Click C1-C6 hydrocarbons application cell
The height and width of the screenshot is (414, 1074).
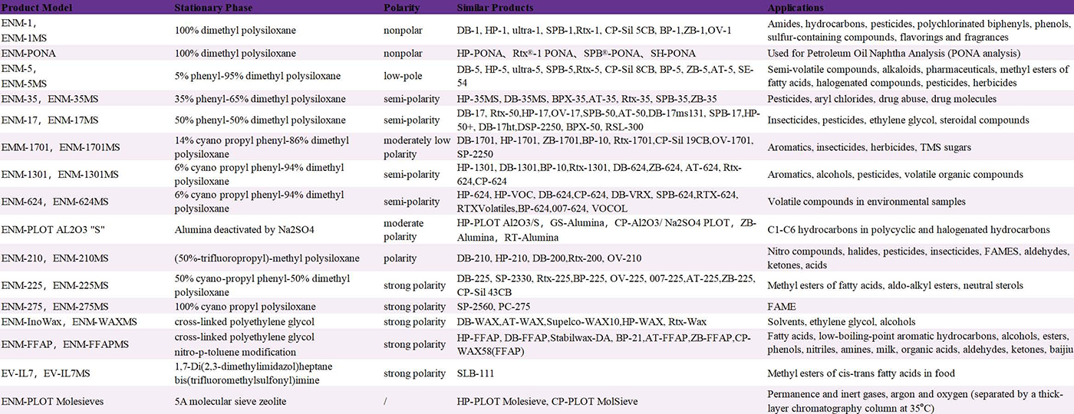(908, 229)
